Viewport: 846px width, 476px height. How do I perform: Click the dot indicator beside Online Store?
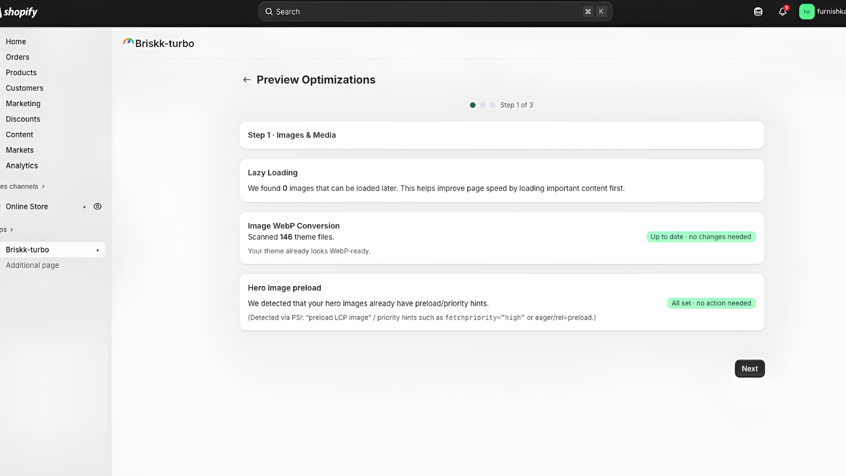coord(84,207)
